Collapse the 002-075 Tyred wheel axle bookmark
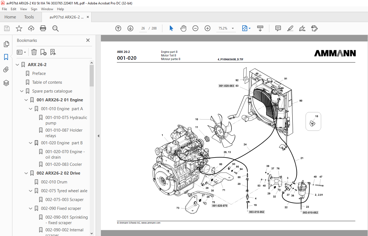Image resolution: width=368 pixels, height=236 pixels. [x=31, y=191]
